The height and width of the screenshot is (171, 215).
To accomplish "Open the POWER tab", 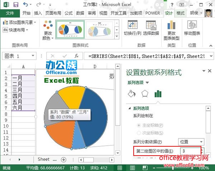I will 153,13.
